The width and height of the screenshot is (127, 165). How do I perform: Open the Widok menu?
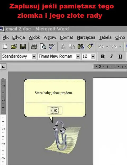34,37
